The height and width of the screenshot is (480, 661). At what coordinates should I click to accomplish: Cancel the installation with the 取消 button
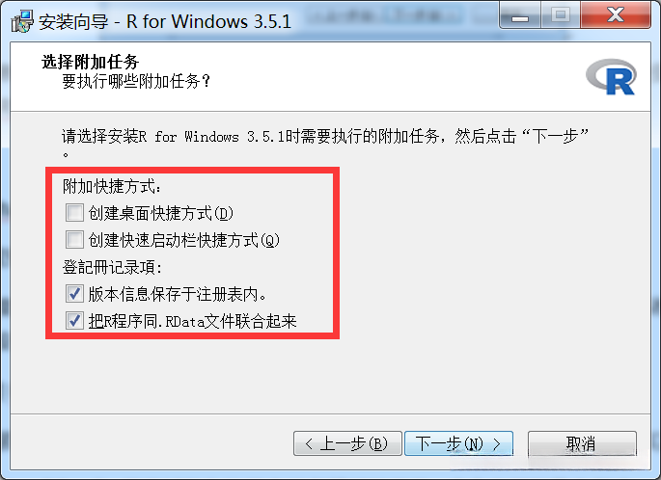pyautogui.click(x=582, y=443)
